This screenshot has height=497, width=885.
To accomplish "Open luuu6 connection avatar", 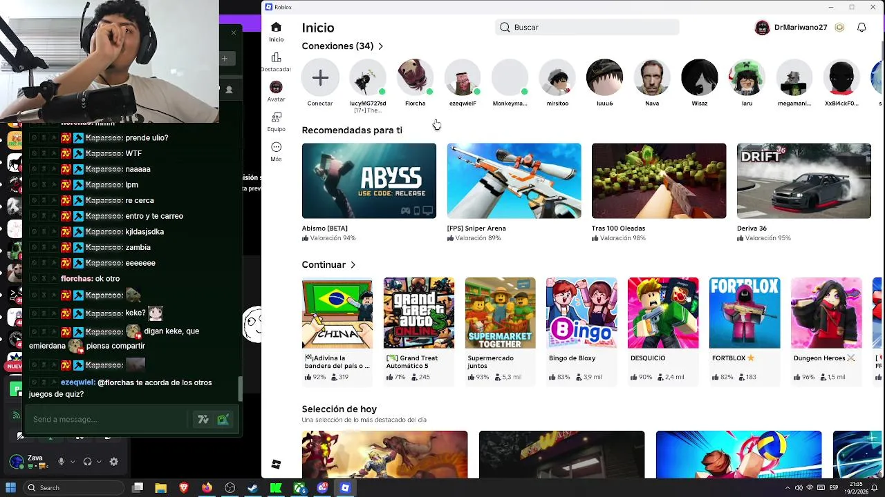I will 604,77.
